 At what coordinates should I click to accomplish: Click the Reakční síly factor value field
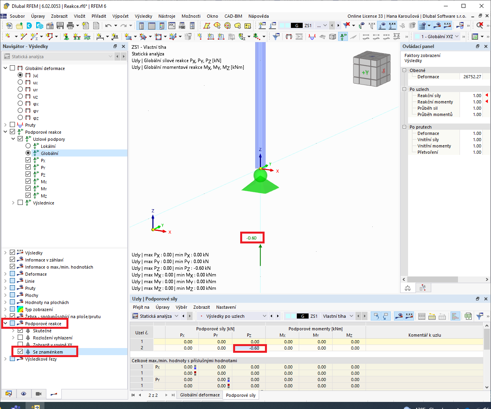tap(471, 96)
